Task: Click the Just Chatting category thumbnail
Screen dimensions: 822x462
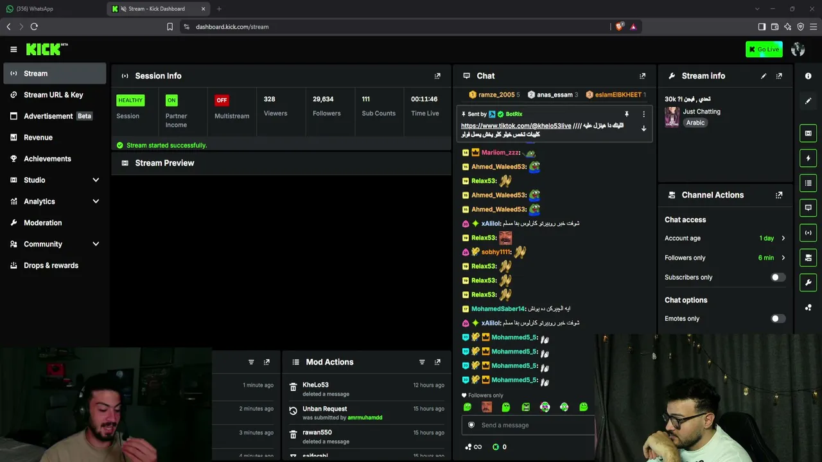Action: point(672,117)
